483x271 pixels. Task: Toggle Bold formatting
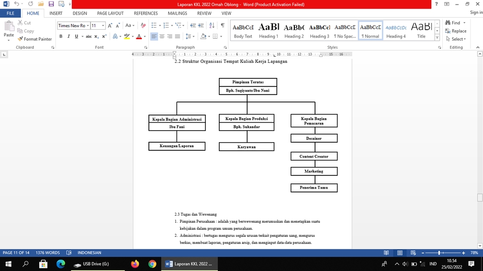[x=61, y=36]
